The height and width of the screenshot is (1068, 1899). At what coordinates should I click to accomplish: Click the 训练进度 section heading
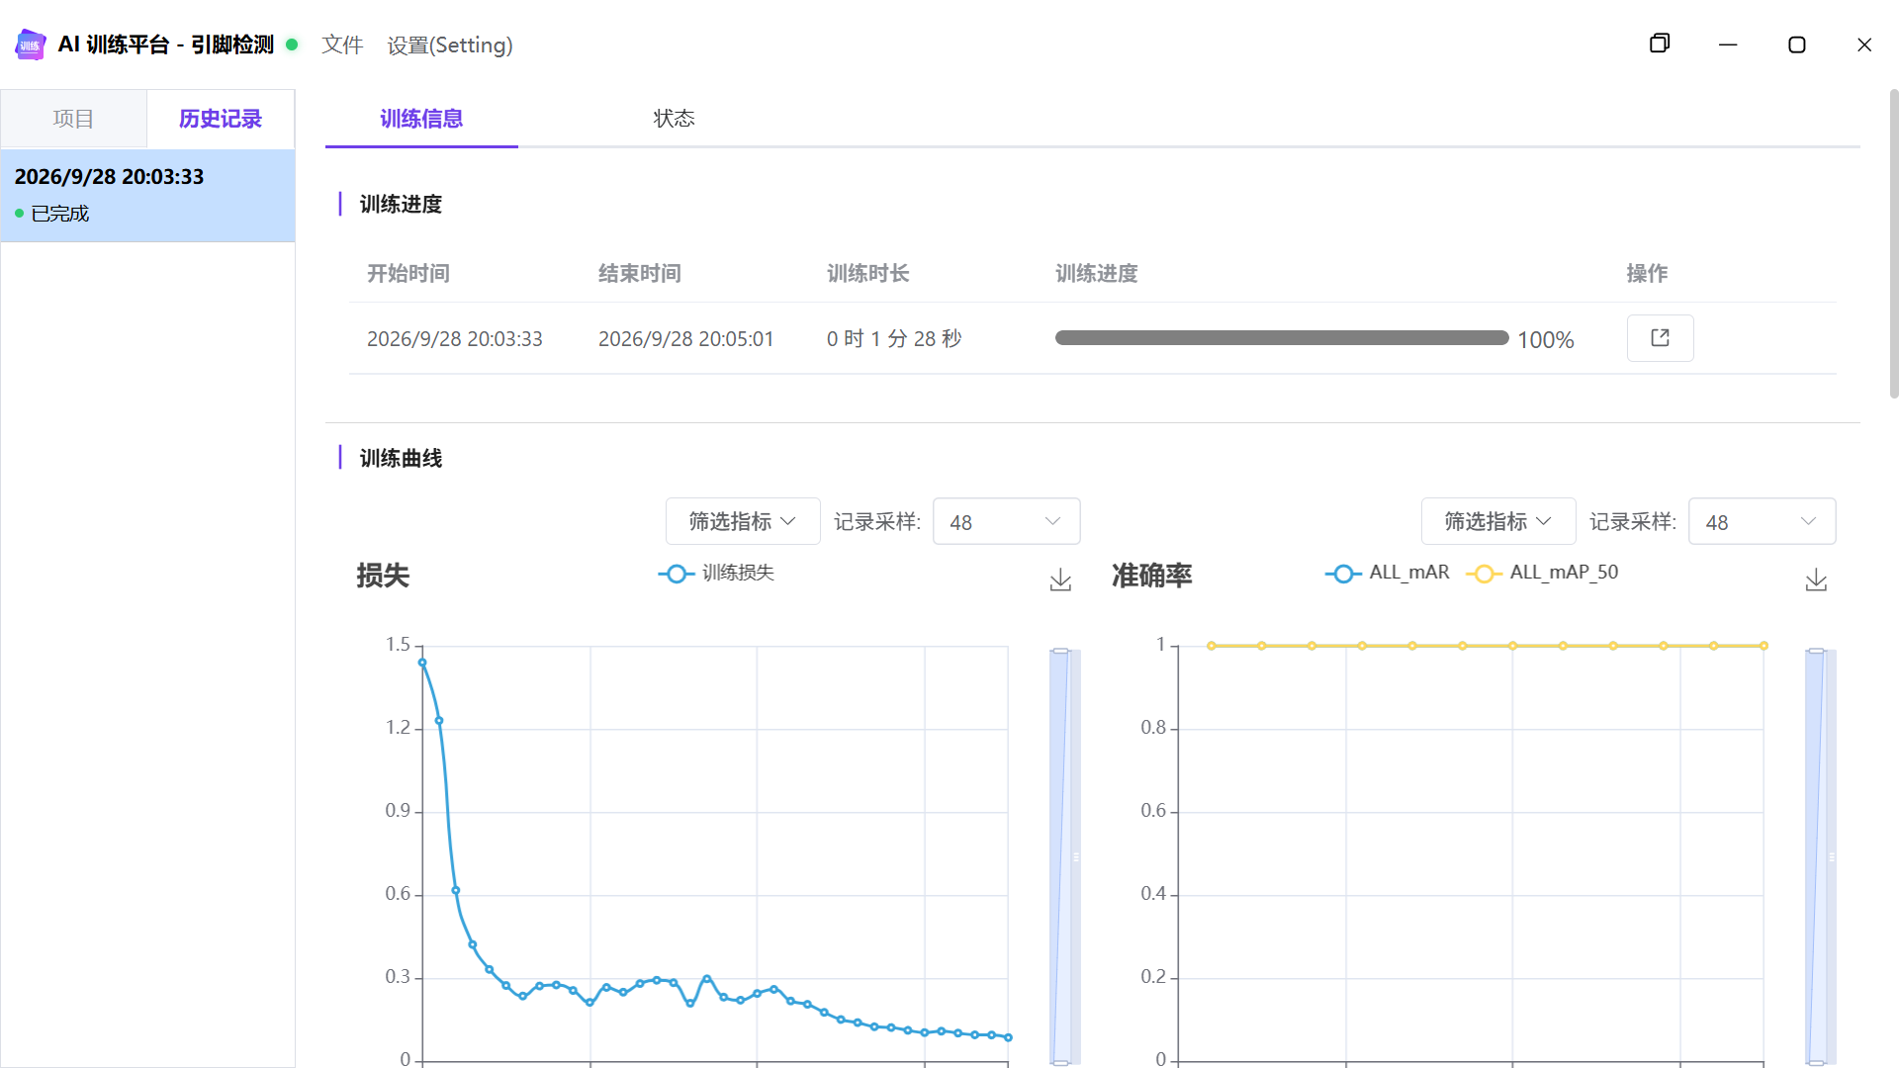tap(401, 204)
